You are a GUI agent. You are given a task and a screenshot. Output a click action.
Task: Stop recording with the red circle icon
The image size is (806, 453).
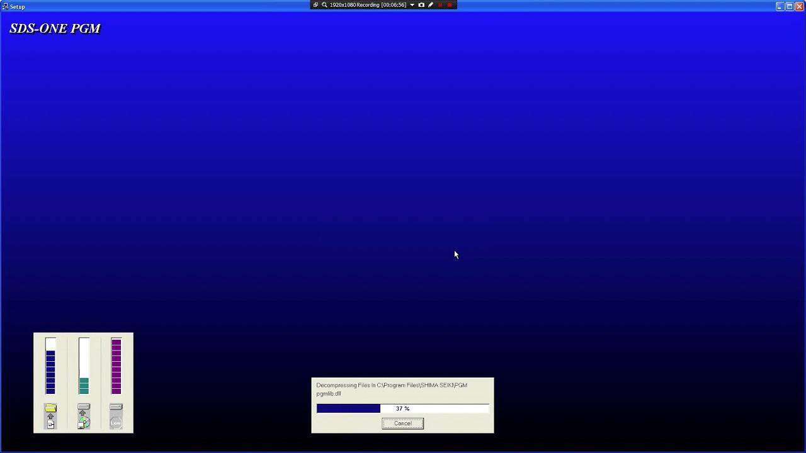tap(450, 5)
